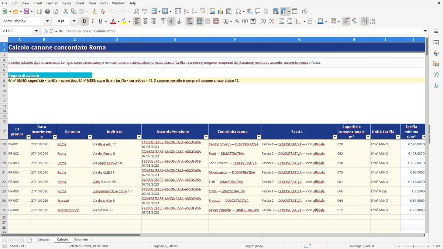Open sidebar Functions panel
This screenshot has height=249, width=443.
click(436, 85)
